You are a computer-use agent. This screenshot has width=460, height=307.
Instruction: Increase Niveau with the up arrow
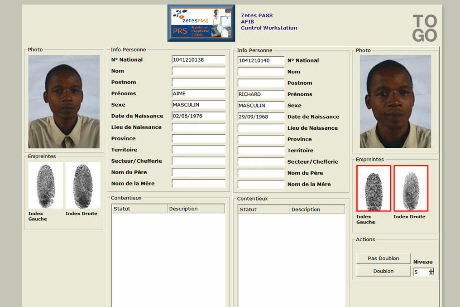pos(431,270)
